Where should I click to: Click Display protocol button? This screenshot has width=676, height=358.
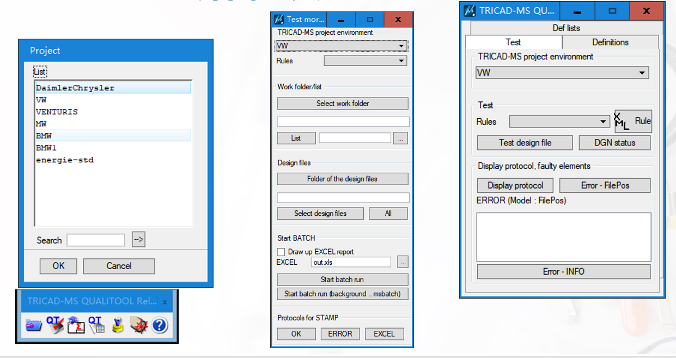click(515, 185)
